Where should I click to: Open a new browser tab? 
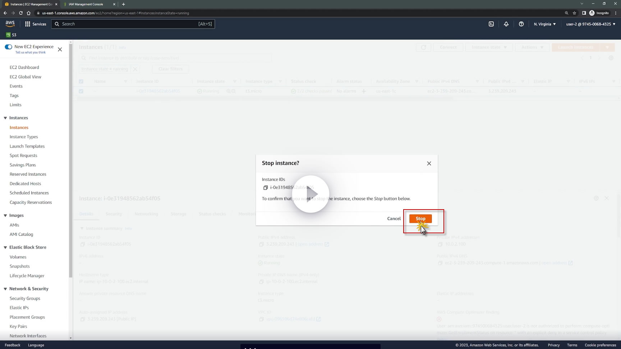123,4
